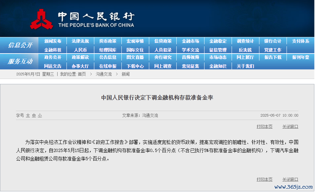
Task: Select 经理国库 in navigation
Action: 108,50
